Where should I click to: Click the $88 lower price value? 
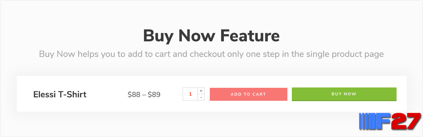click(x=134, y=95)
